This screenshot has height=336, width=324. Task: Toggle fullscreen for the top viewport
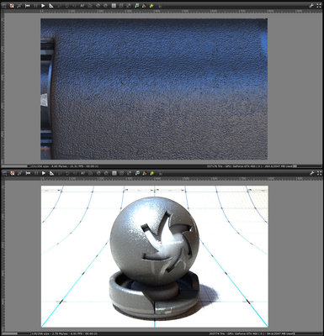click(319, 5)
